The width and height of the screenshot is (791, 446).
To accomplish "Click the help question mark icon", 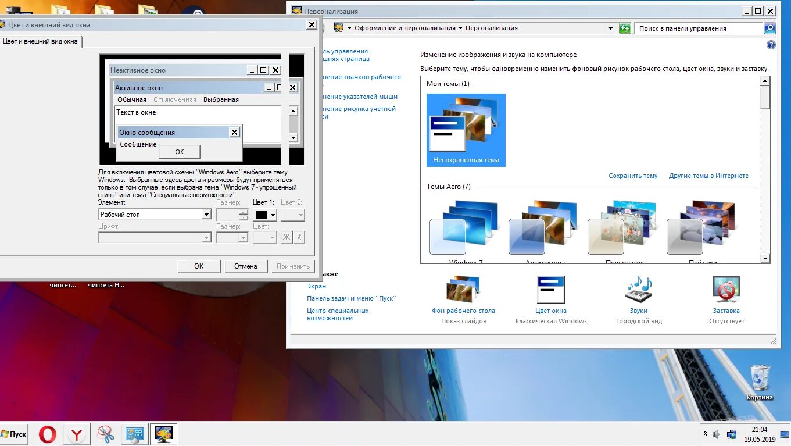I will [771, 45].
